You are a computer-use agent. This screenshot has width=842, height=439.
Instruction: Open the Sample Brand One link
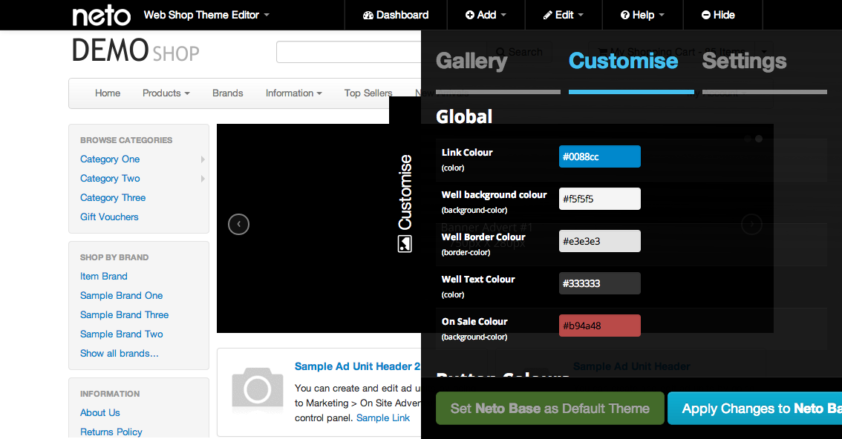click(x=121, y=296)
